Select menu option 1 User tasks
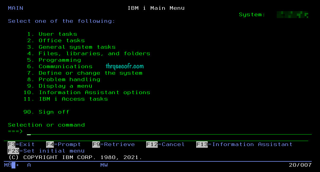This screenshot has height=172, width=320. 52,34
